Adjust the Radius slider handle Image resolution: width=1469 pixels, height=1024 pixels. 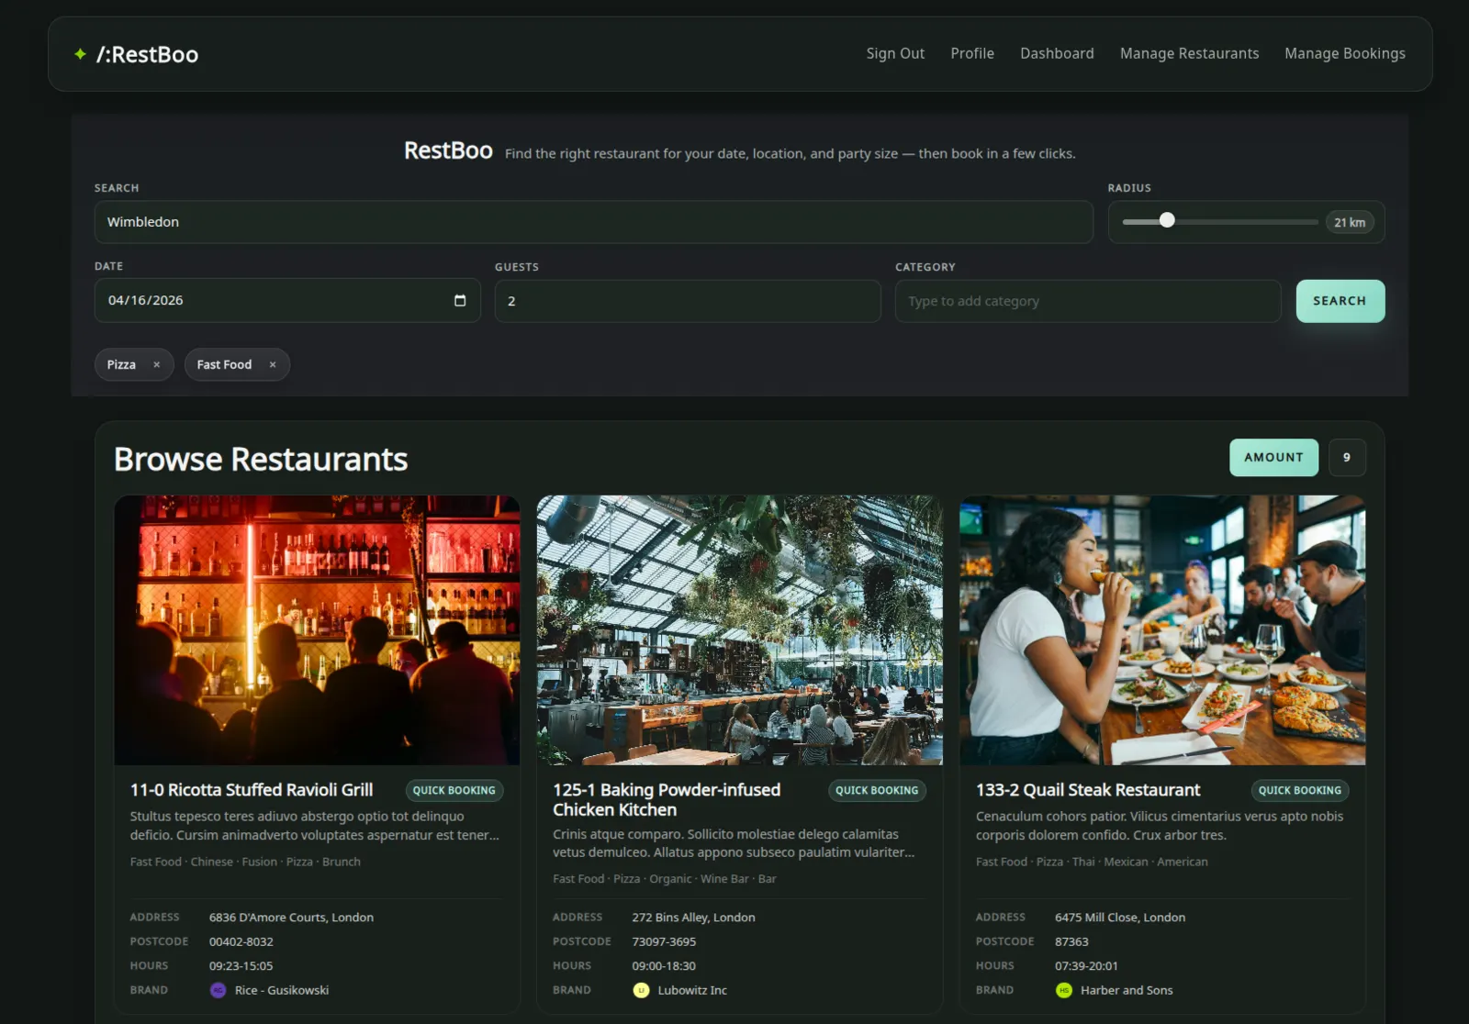click(x=1167, y=220)
